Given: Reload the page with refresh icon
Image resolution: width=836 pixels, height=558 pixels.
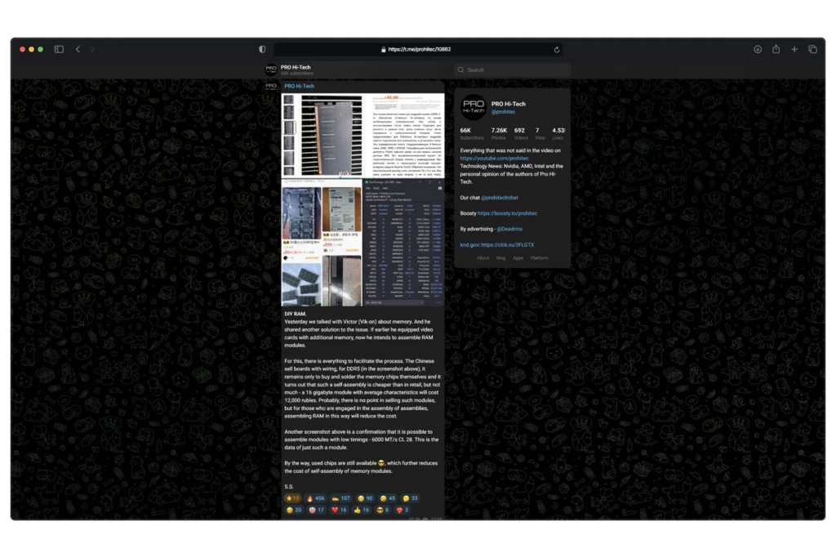Looking at the screenshot, I should coord(557,49).
